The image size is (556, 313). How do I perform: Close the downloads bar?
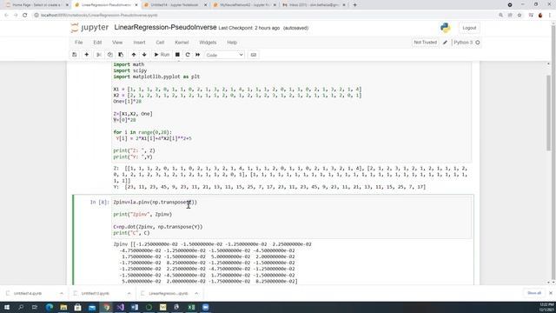click(551, 293)
